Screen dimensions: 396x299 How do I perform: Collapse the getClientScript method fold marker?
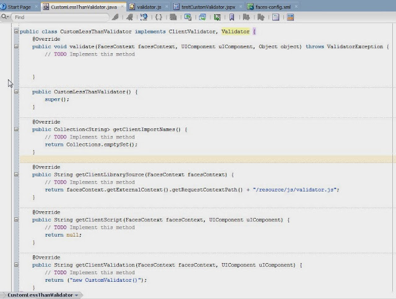pos(16,220)
